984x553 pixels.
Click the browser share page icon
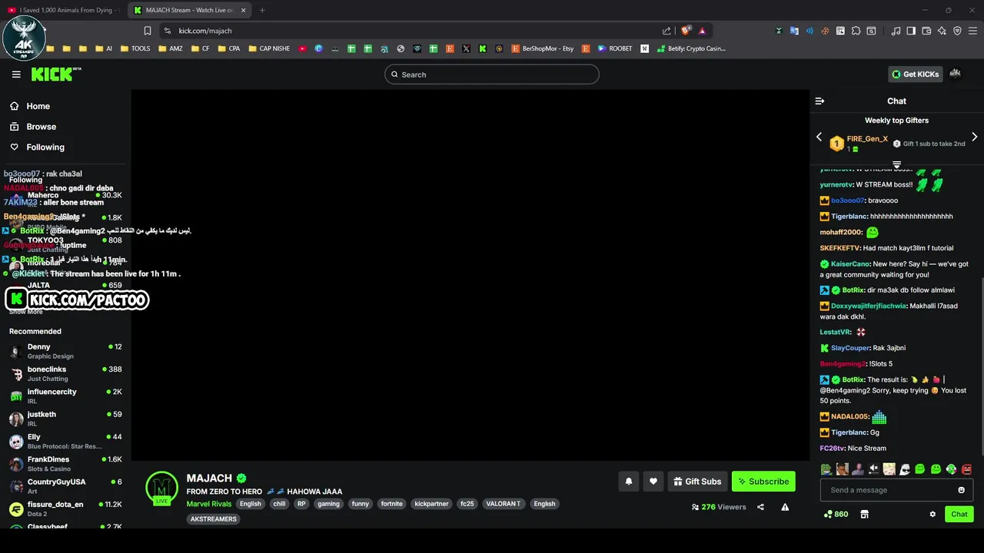667,31
